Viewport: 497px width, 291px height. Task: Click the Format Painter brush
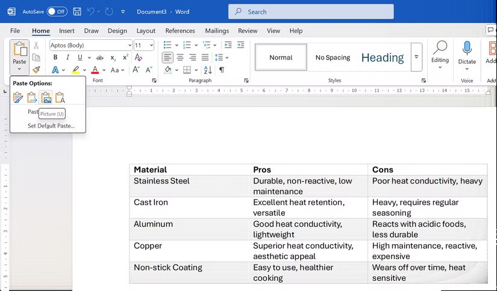coord(36,70)
